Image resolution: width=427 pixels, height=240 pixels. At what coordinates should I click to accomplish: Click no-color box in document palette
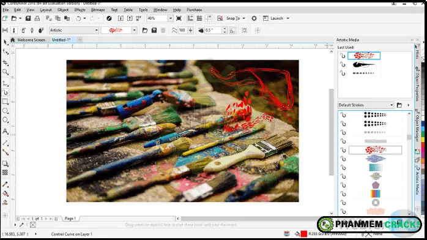pyautogui.click(x=33, y=225)
